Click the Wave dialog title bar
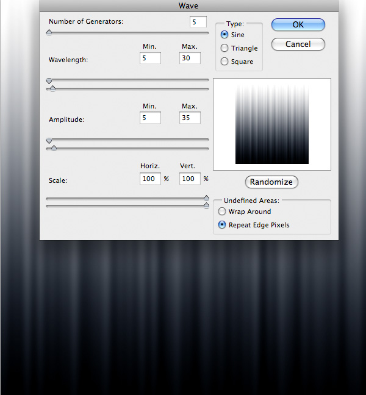 click(189, 6)
